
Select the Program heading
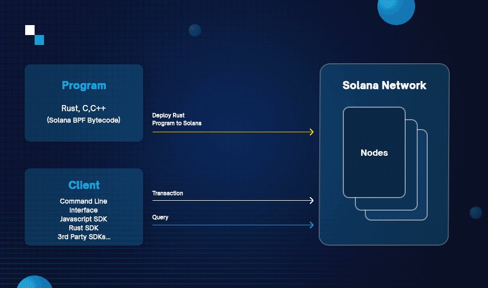pos(84,86)
